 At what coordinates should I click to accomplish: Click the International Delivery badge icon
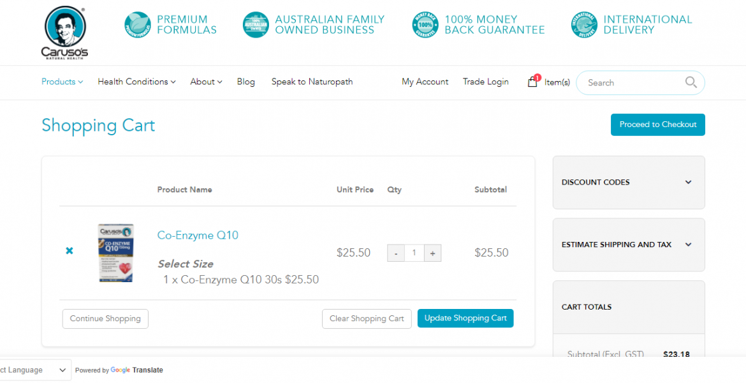tap(584, 25)
